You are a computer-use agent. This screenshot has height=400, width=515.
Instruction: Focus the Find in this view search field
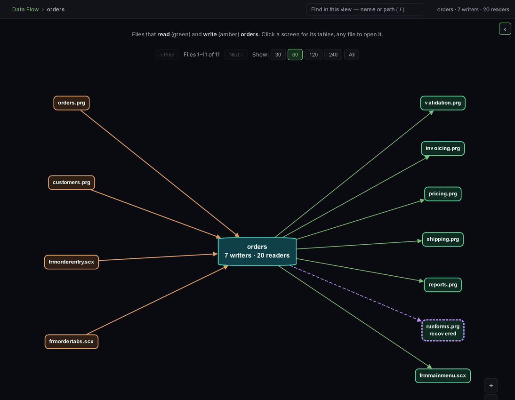(x=365, y=9)
